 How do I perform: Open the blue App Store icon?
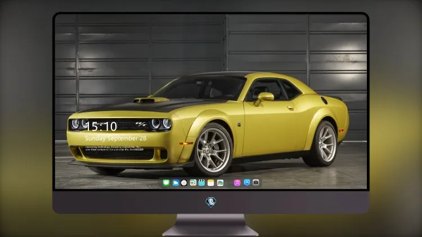point(247,183)
